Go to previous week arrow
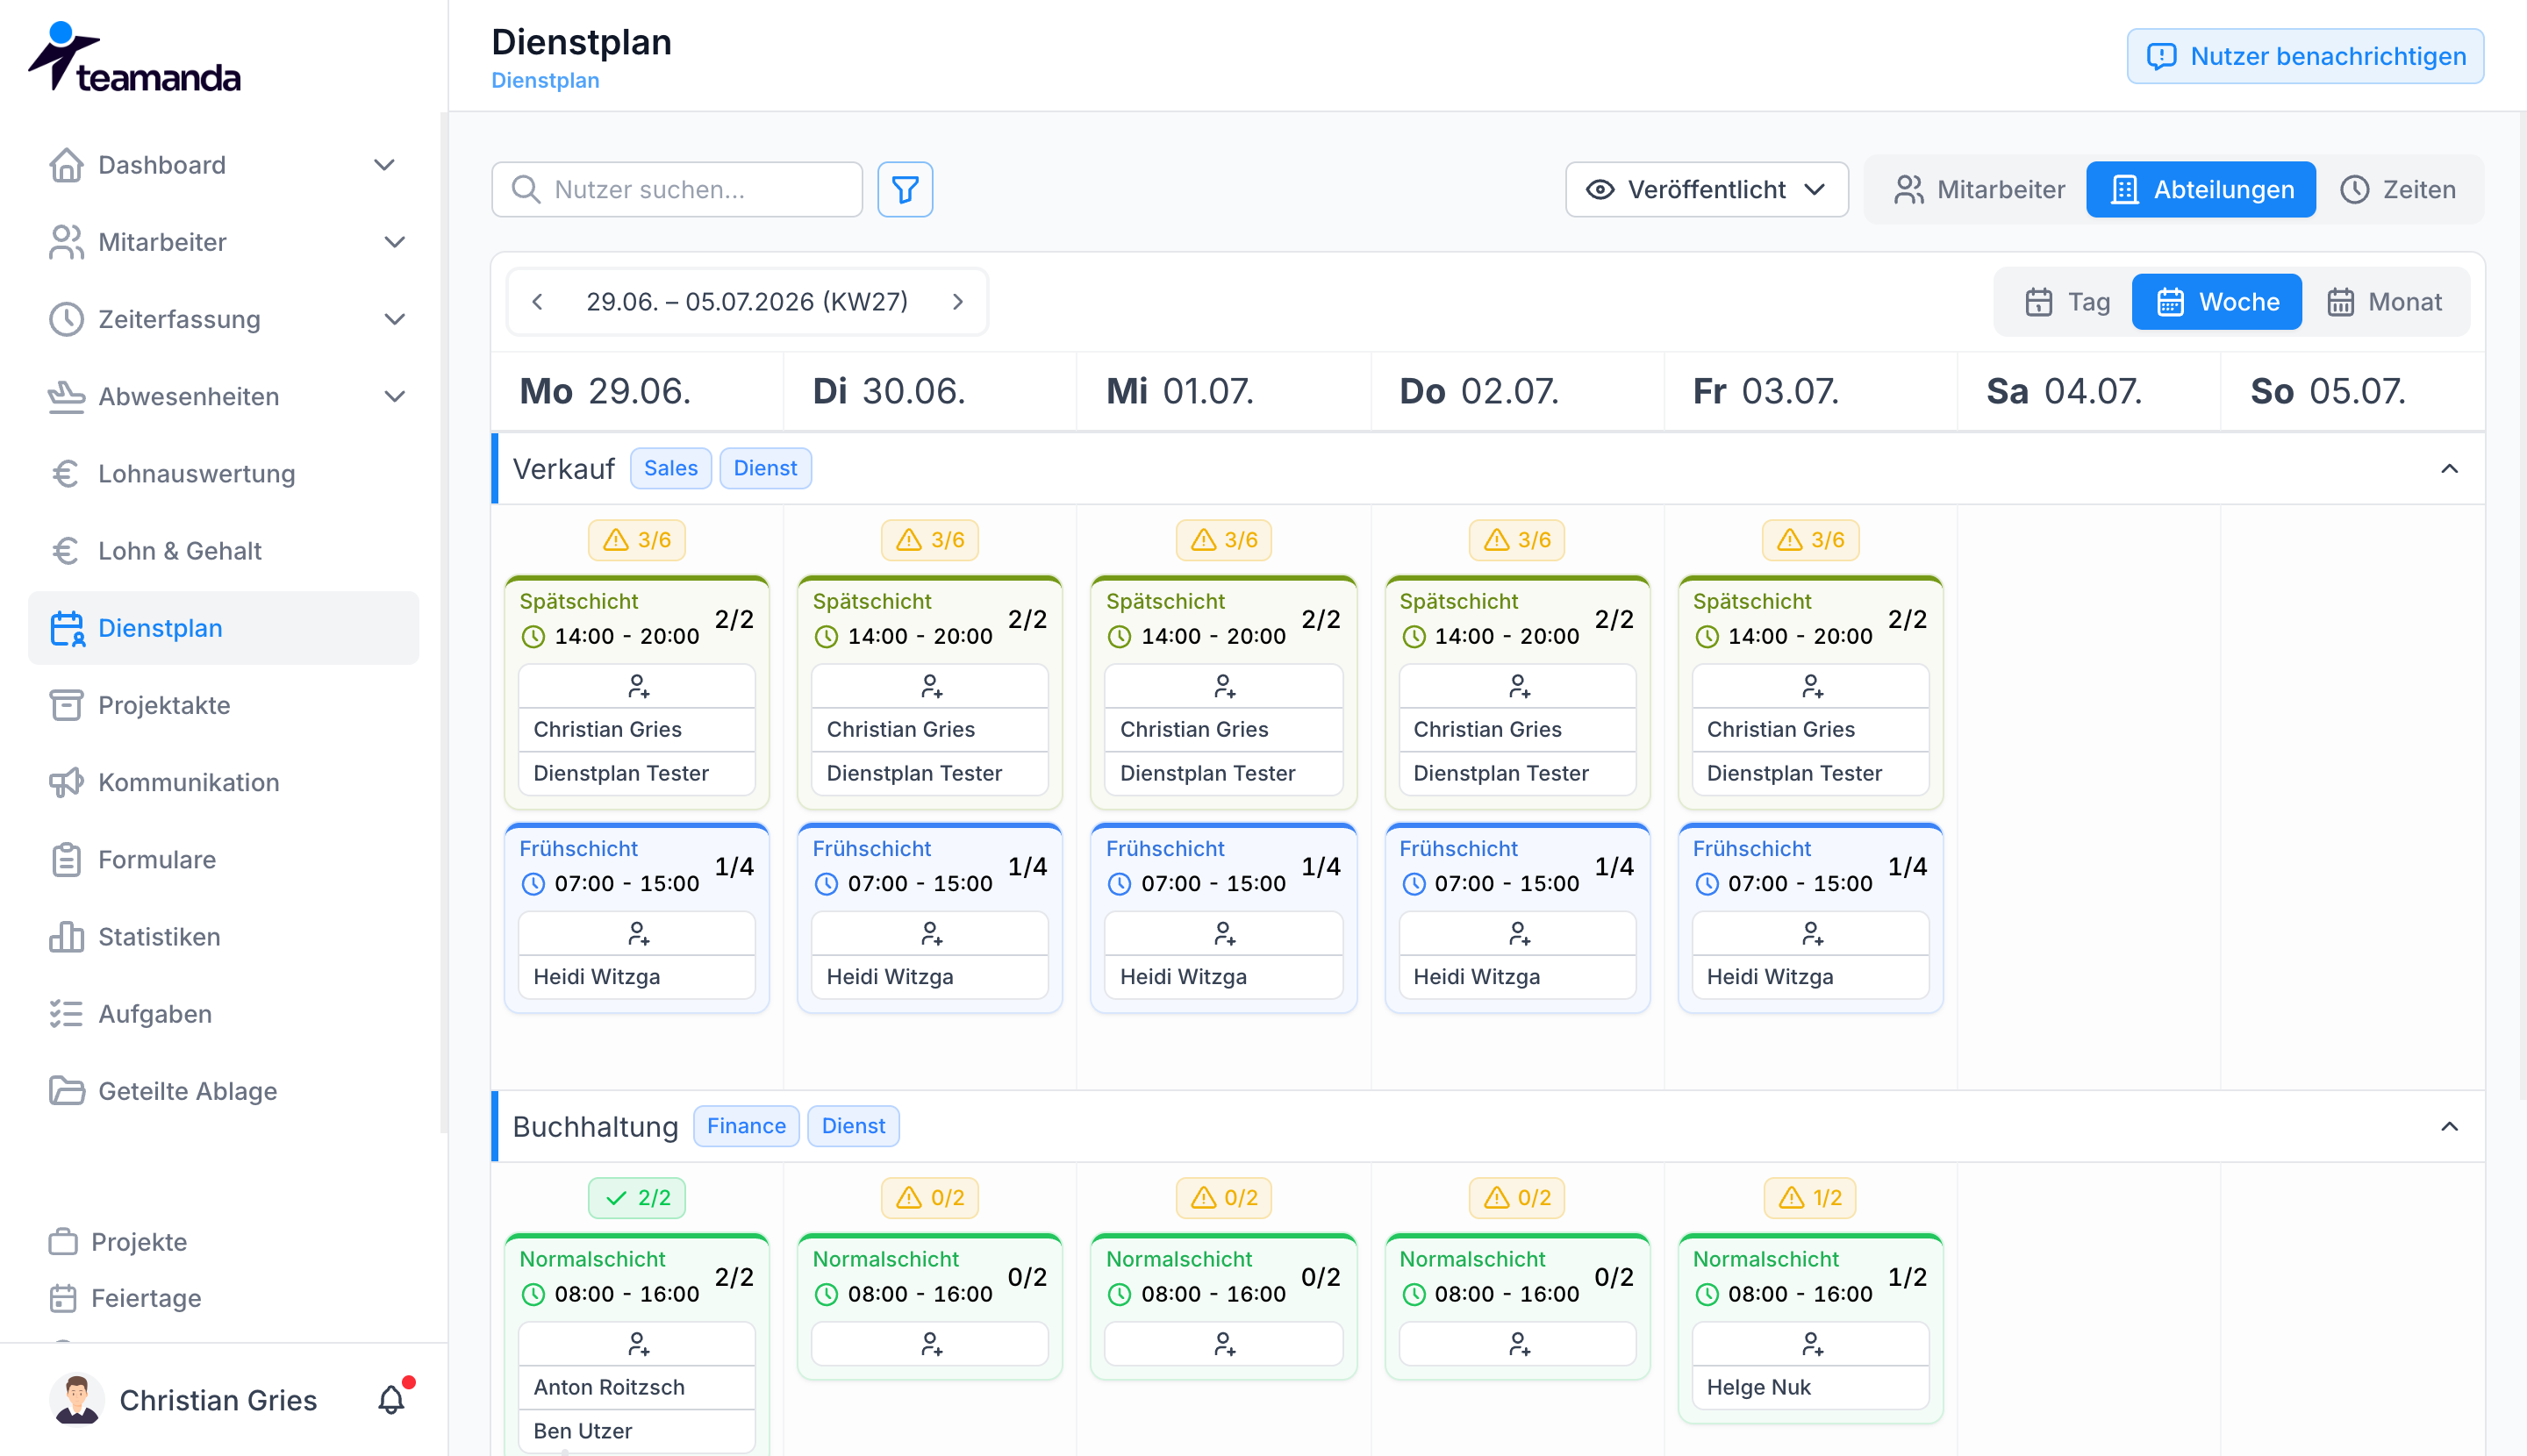Screen dimensions: 2527x1456 538,301
